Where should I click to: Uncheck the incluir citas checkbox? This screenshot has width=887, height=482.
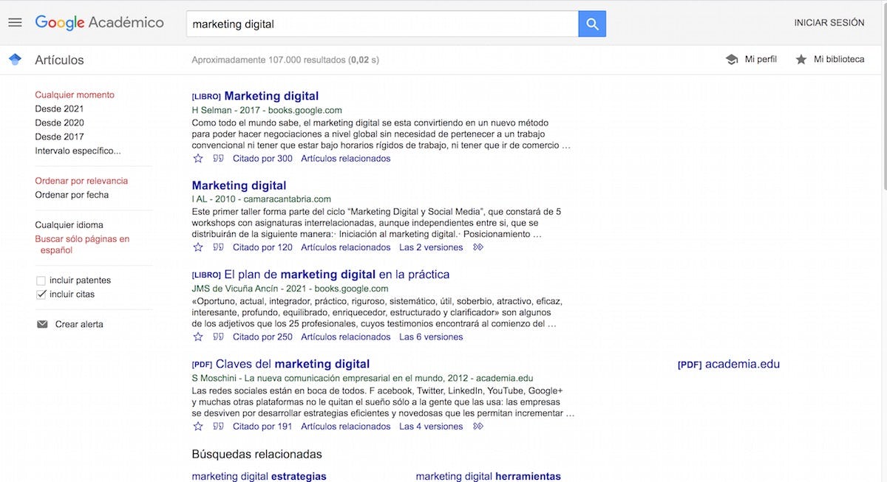pos(41,295)
